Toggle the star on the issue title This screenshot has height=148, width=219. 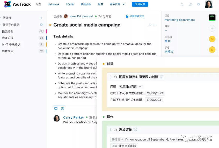coord(50,25)
